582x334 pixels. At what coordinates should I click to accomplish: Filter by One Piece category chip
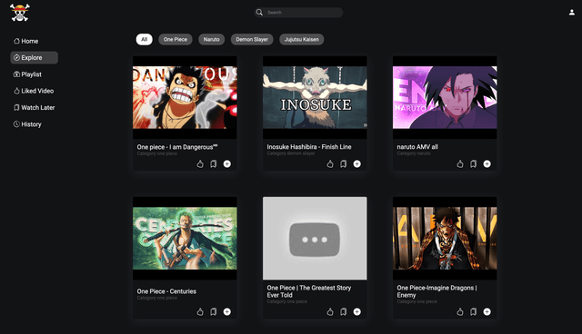(176, 39)
